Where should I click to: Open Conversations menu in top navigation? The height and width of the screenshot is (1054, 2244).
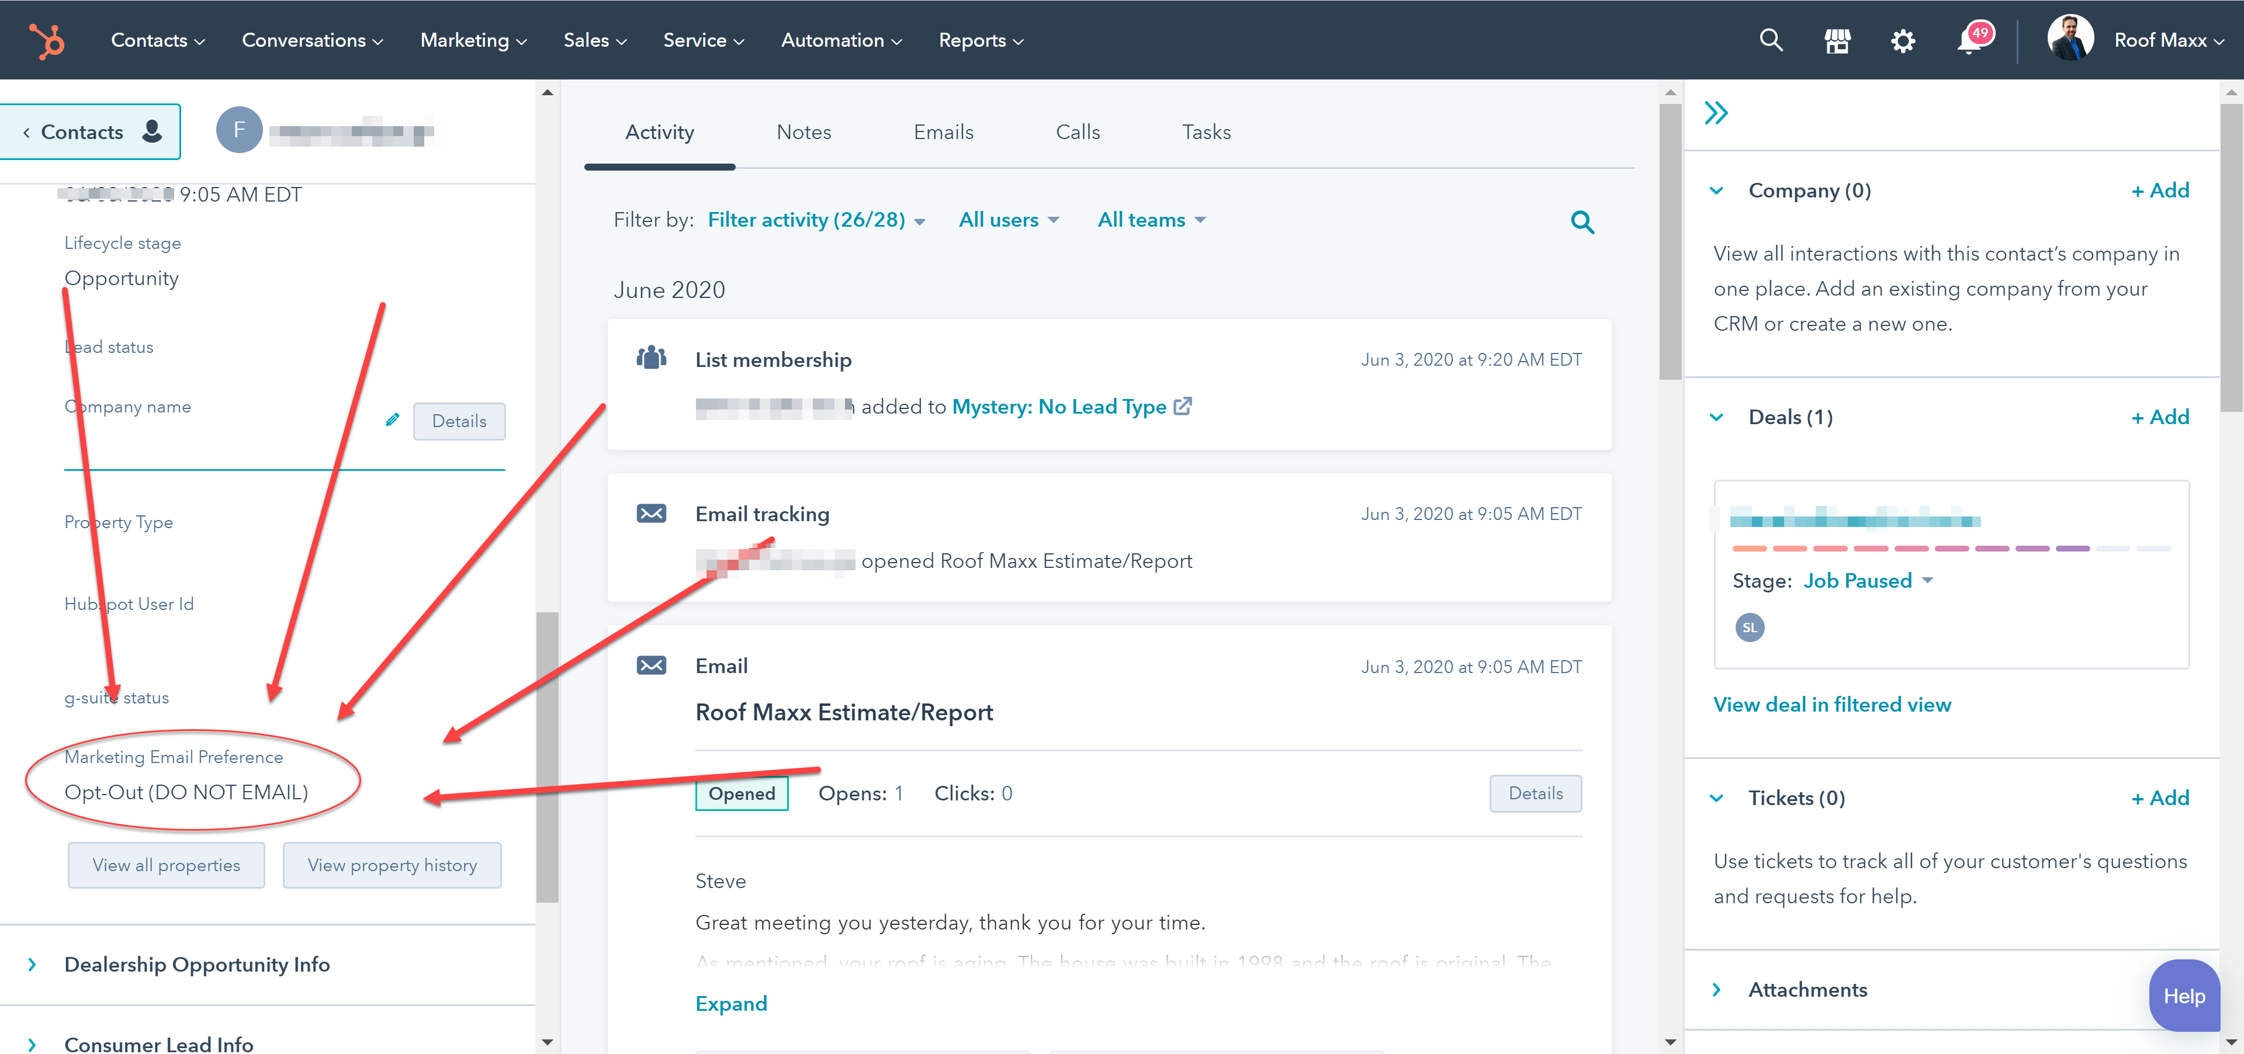tap(312, 40)
